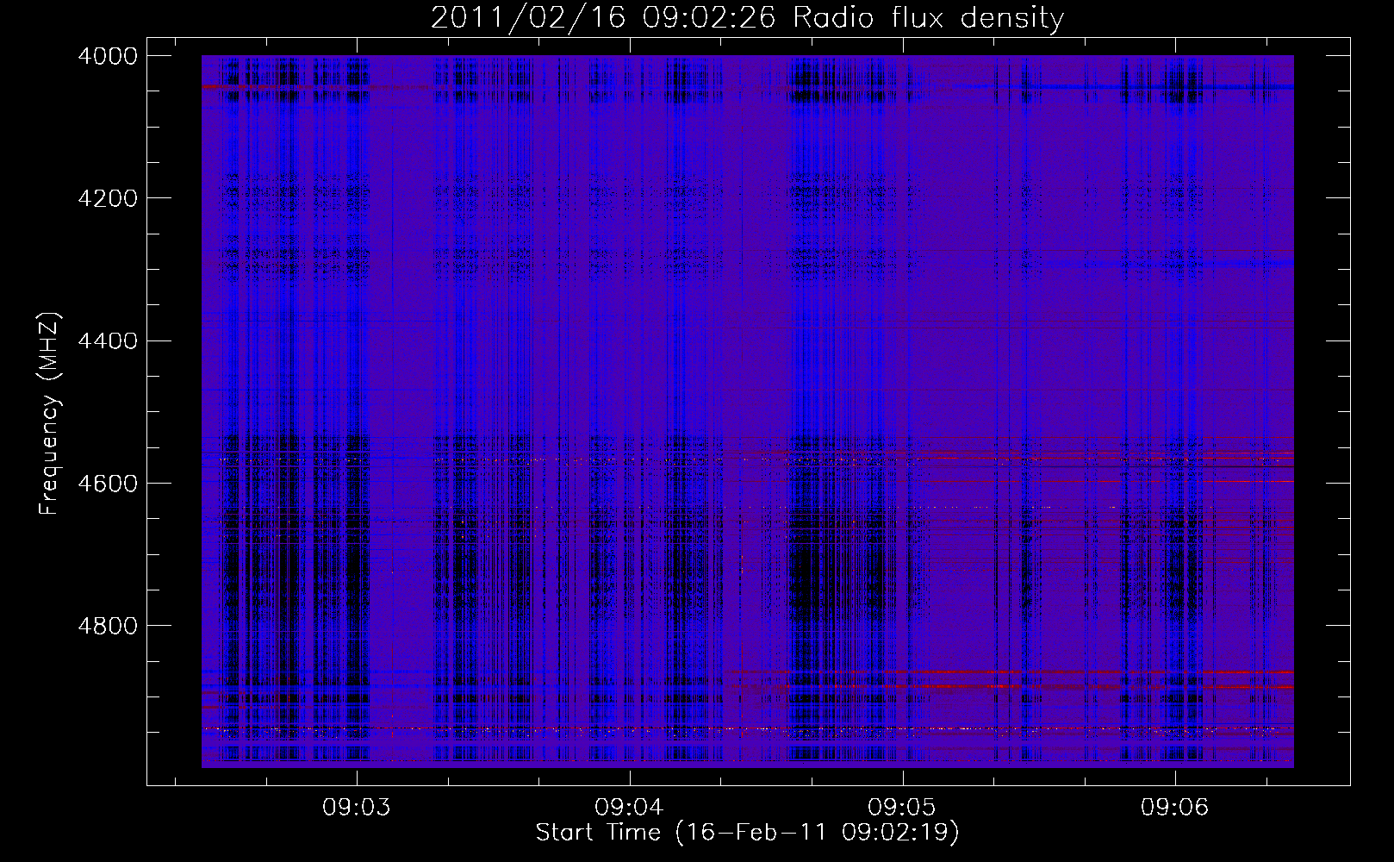The width and height of the screenshot is (1394, 862).
Task: Click the 4800 frequency tick label
Action: (108, 625)
